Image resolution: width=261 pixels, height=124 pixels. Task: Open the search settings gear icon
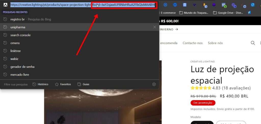click(x=154, y=84)
